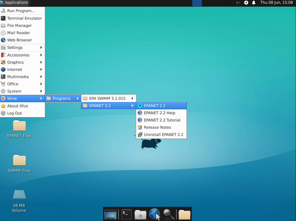The image size is (296, 221).
Task: Open Terminal Emulator from the menu
Action: click(22, 18)
